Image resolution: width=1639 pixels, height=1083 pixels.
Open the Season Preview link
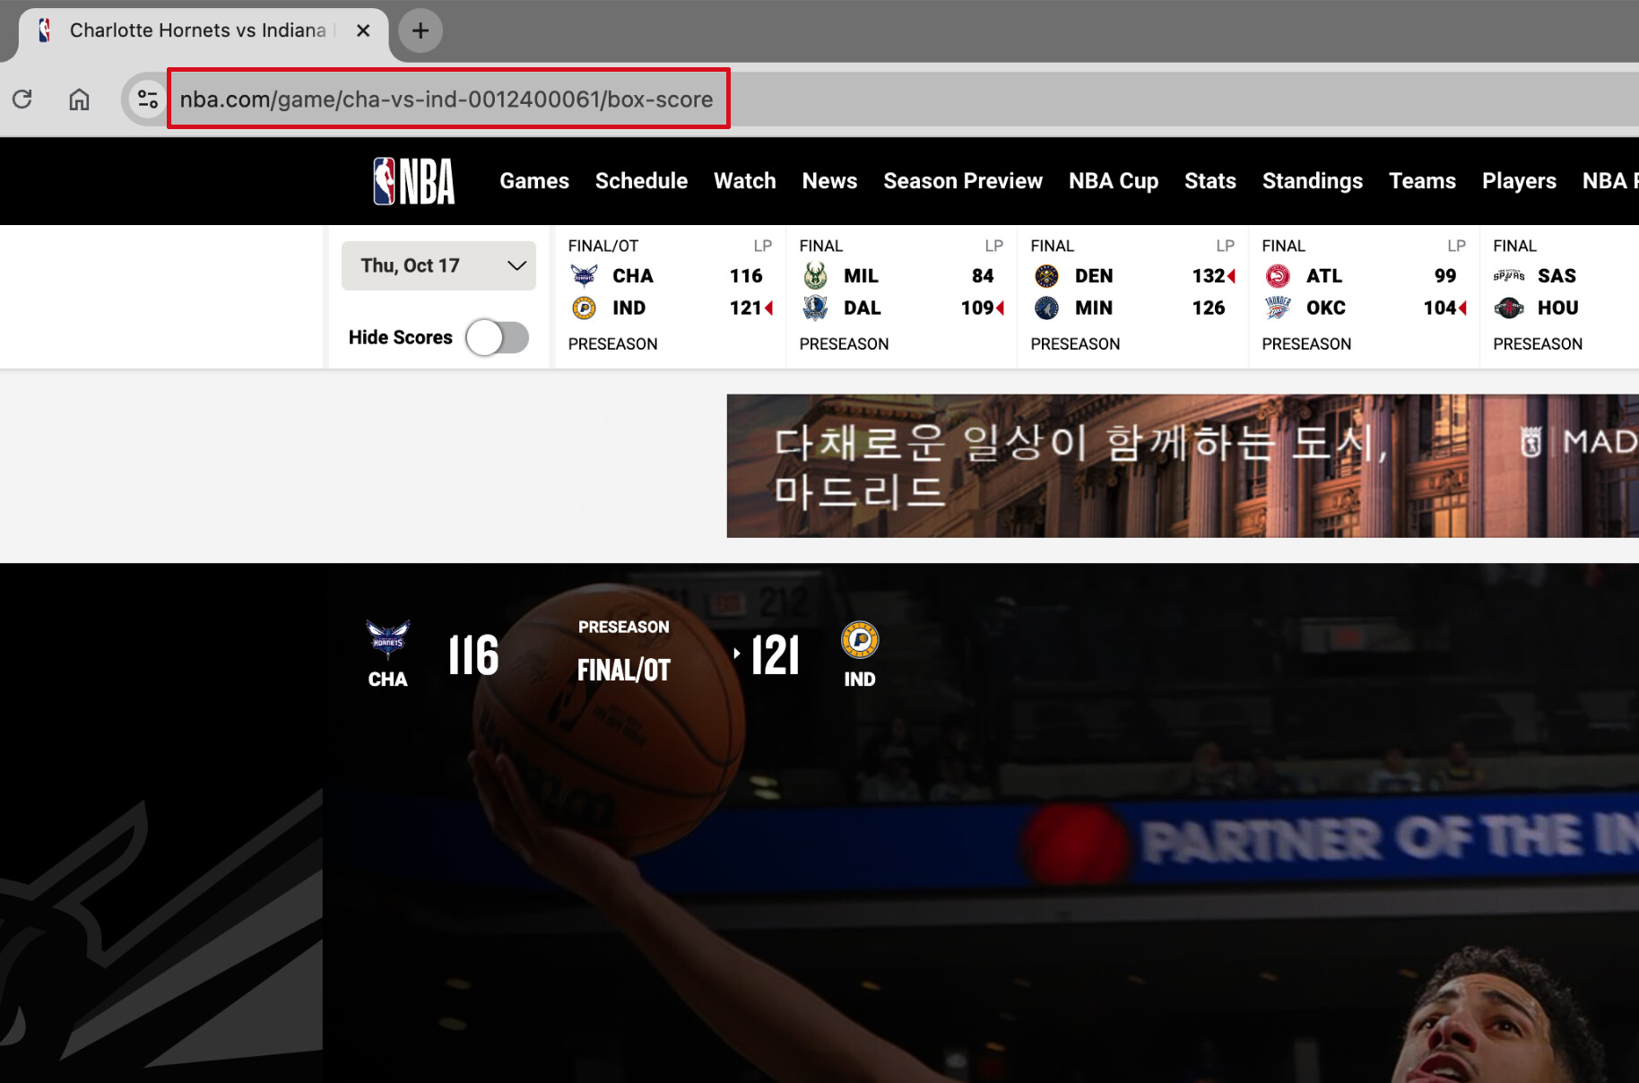point(962,181)
